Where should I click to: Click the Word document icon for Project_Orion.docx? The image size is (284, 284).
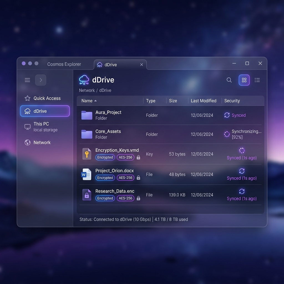pos(86,174)
